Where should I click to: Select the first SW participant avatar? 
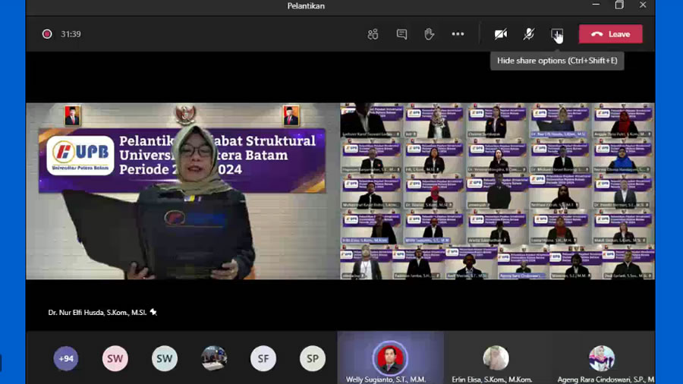115,358
